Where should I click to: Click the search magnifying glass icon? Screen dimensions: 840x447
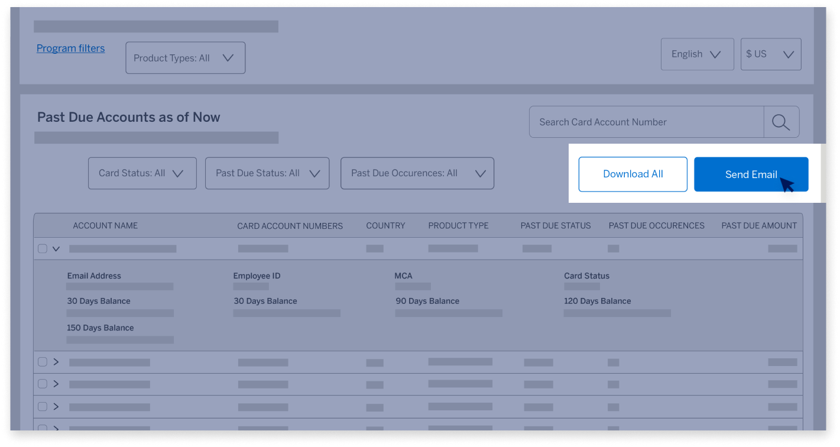pos(781,122)
